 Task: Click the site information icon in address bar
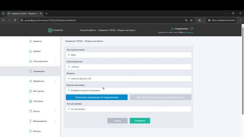click(22, 20)
